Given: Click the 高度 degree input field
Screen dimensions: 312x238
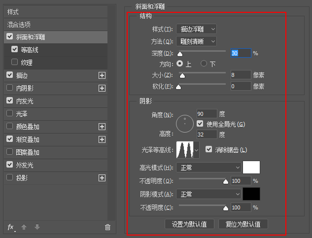Looking at the screenshot, I should (207, 135).
